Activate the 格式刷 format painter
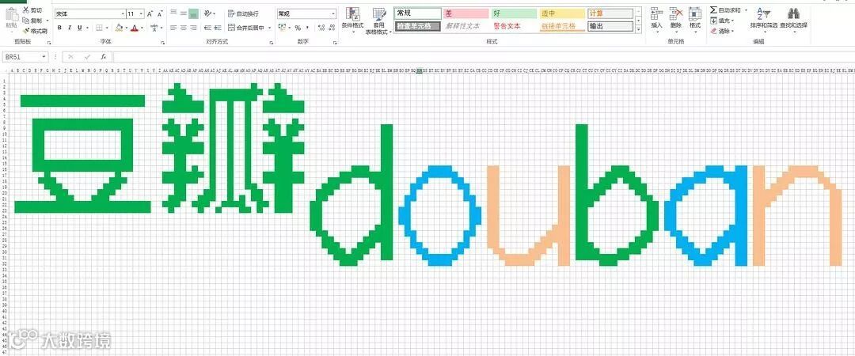 (x=34, y=31)
